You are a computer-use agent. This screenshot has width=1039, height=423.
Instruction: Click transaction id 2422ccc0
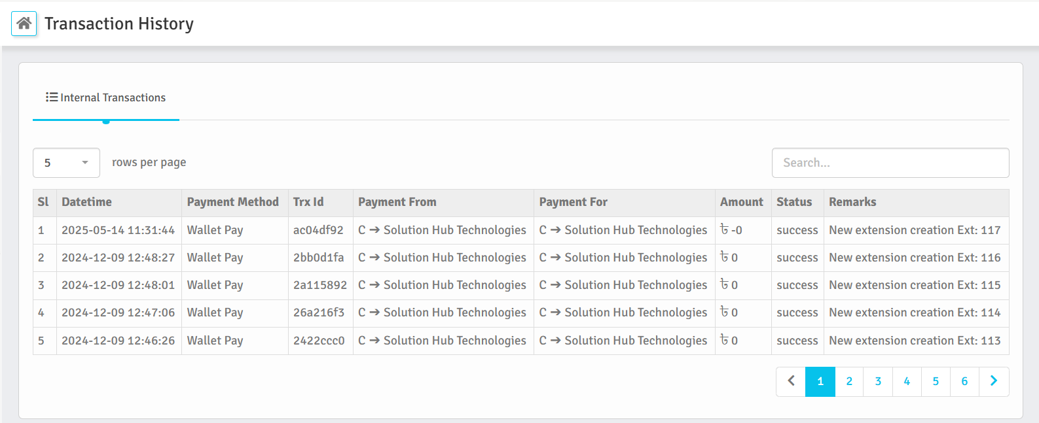click(x=319, y=341)
